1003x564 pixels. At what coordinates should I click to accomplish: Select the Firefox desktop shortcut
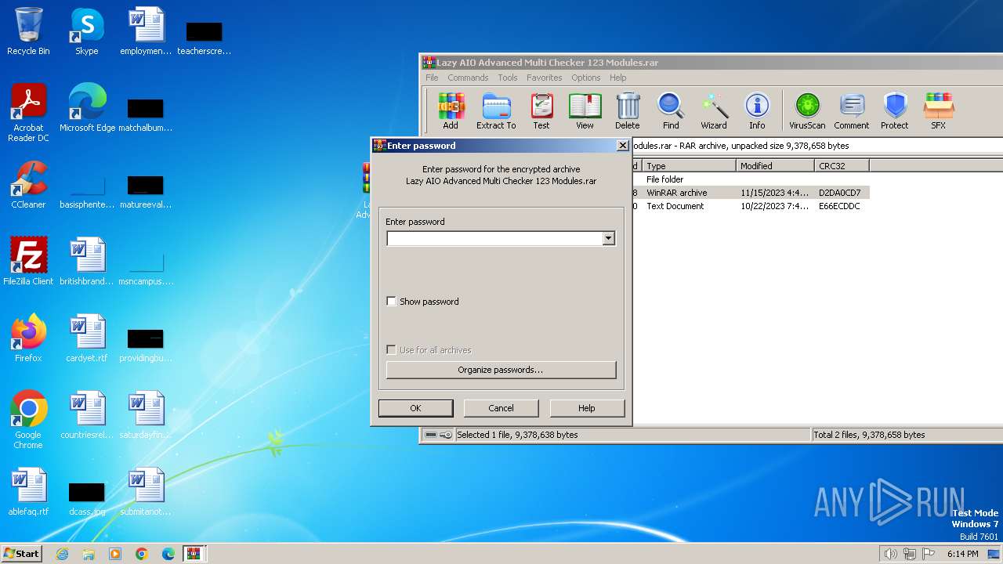point(28,338)
